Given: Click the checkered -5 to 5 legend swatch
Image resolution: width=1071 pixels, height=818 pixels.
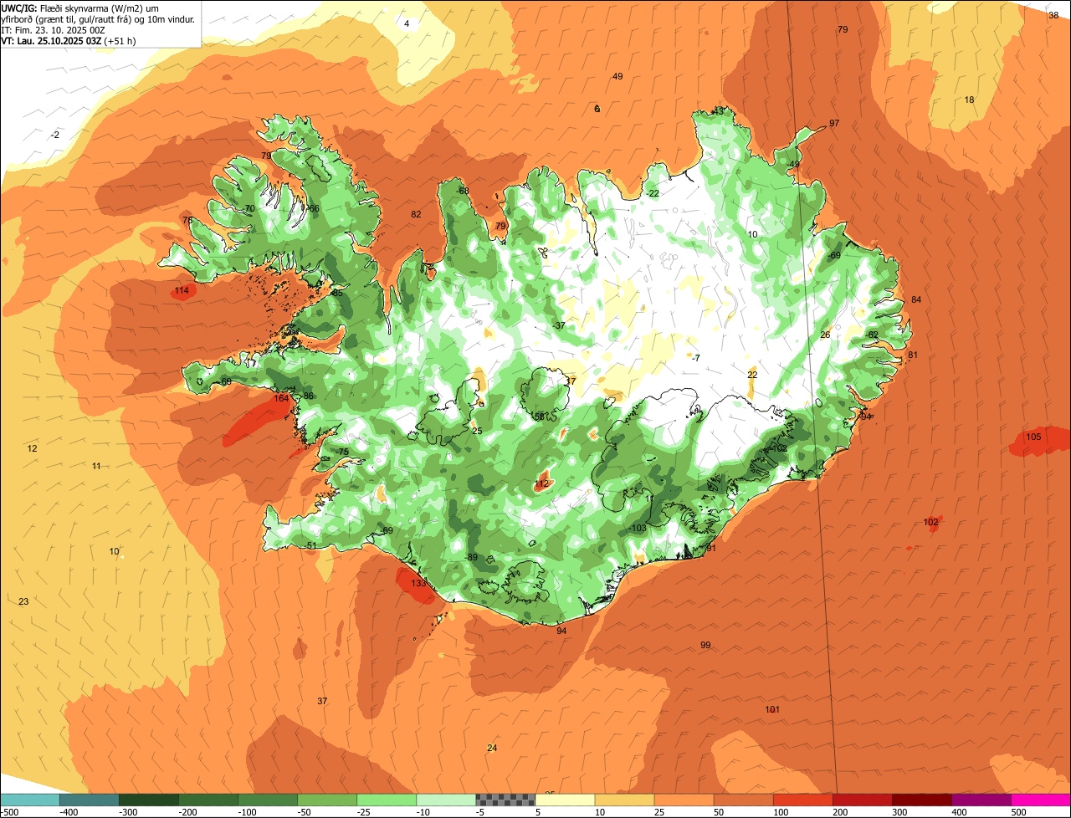Looking at the screenshot, I should [505, 800].
